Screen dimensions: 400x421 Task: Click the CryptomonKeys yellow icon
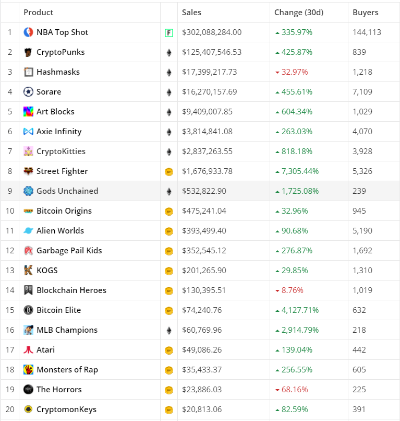tap(28, 410)
